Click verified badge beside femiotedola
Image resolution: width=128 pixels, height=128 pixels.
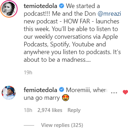[x=62, y=90]
